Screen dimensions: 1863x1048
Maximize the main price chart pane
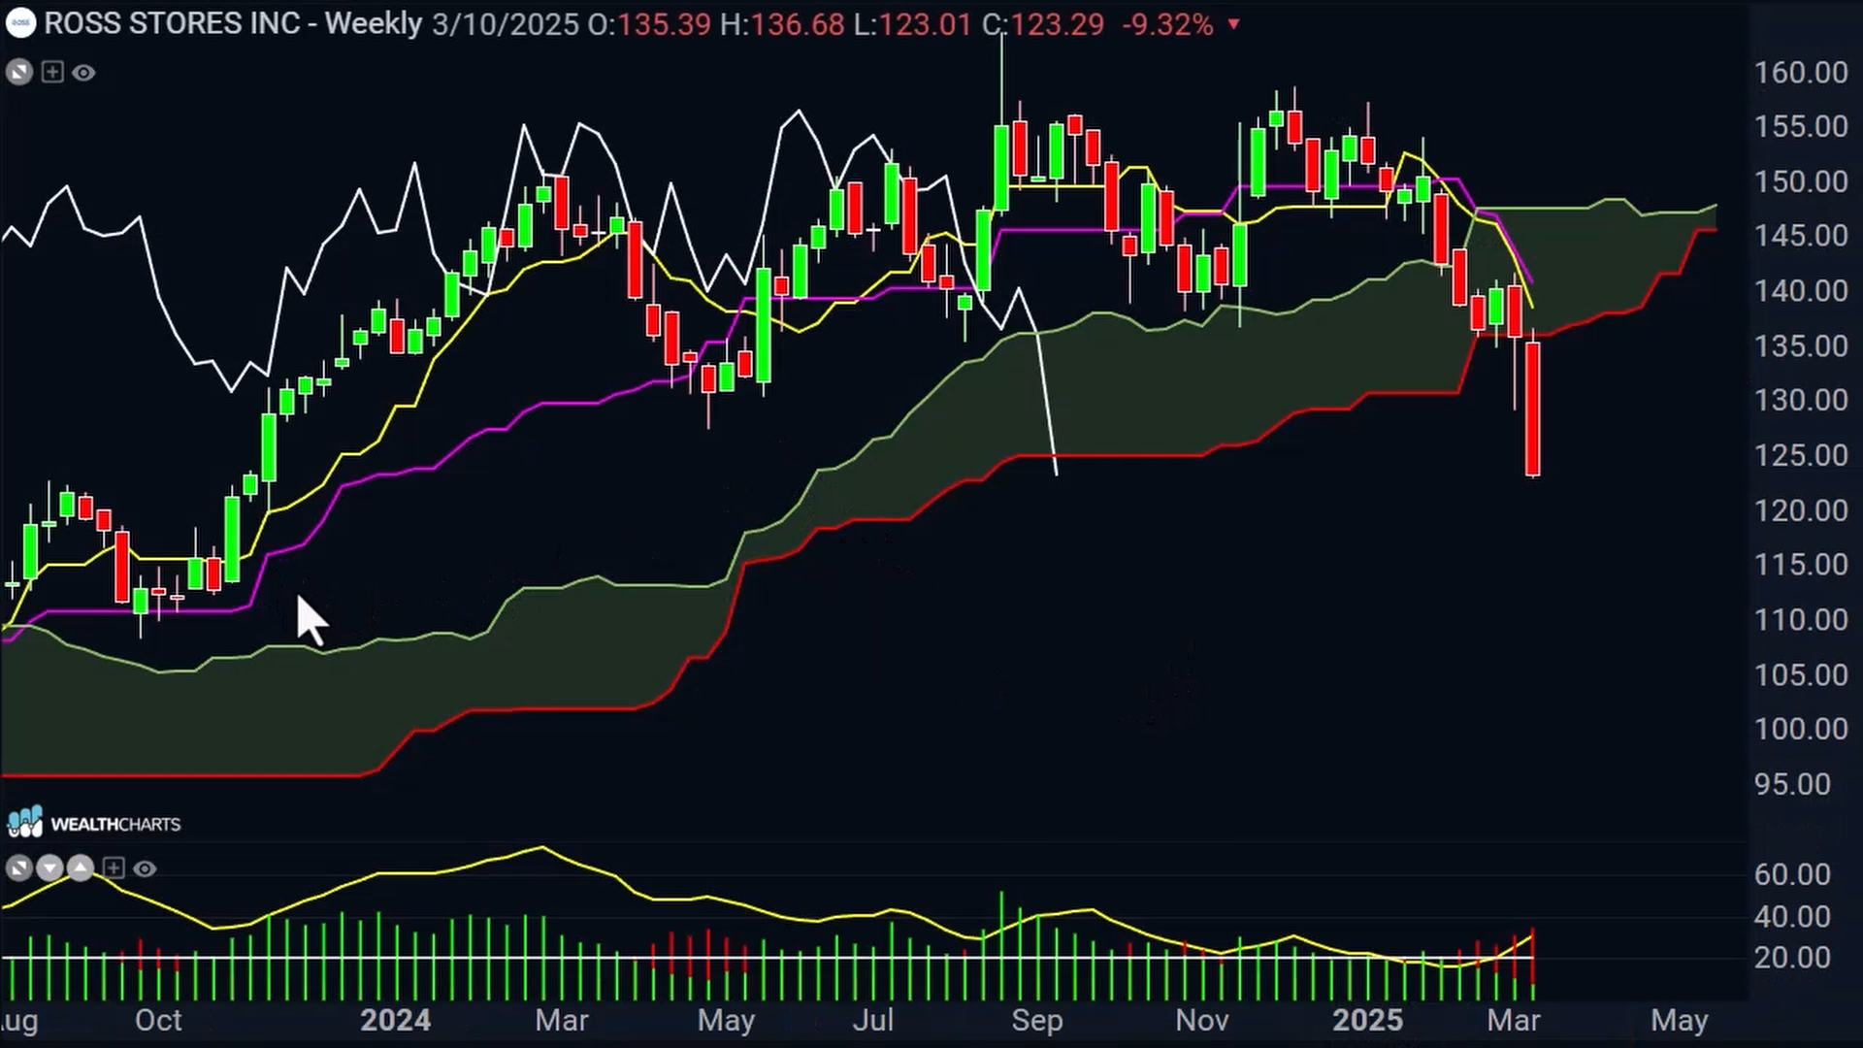19,73
